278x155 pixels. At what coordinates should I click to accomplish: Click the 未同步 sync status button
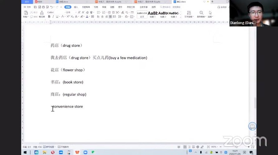(222, 7)
